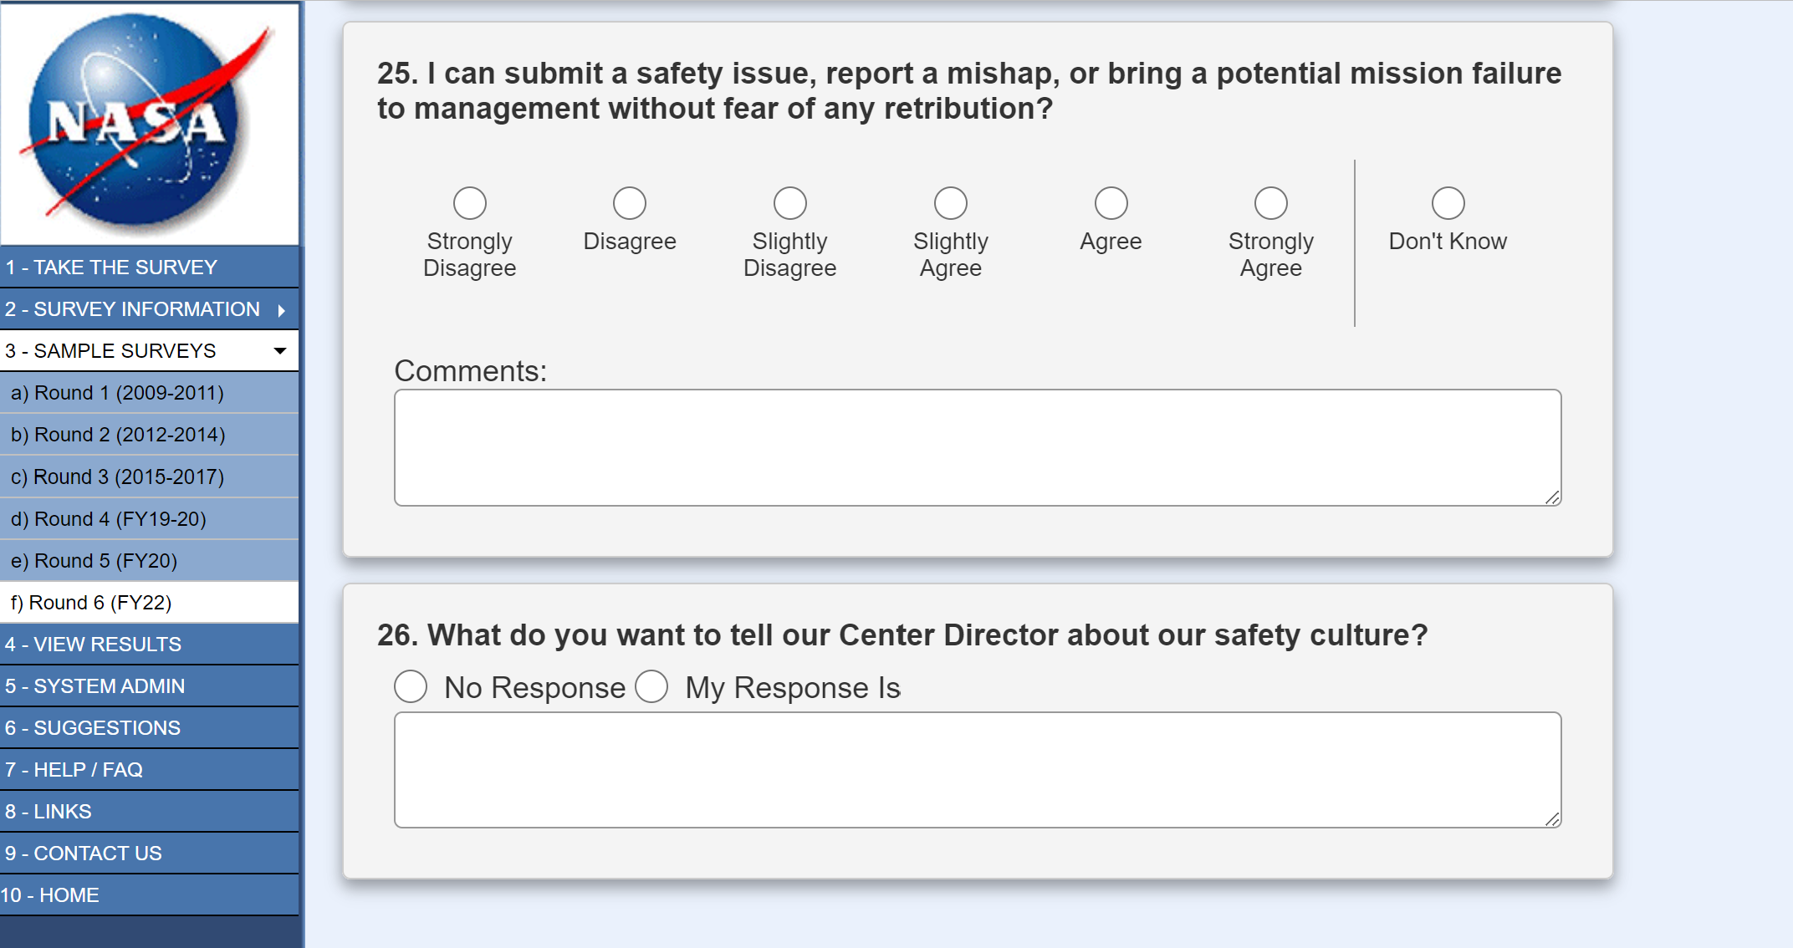This screenshot has height=948, width=1793.
Task: Expand Survey Information submenu arrow
Action: [282, 310]
